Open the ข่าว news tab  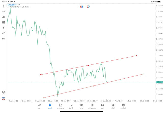[81, 106]
